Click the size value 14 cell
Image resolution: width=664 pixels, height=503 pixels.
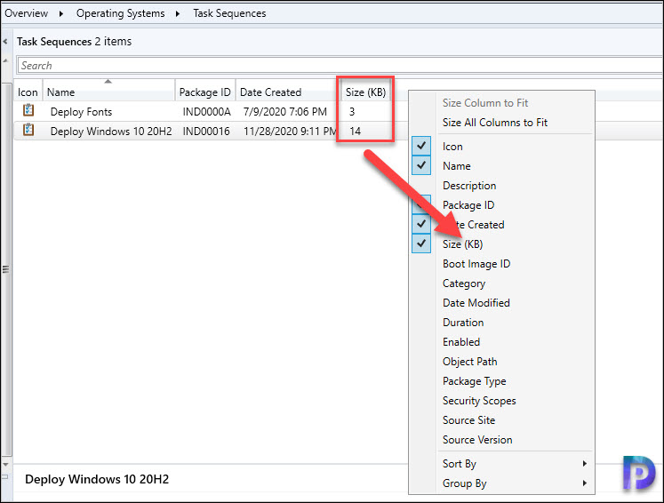tap(356, 132)
